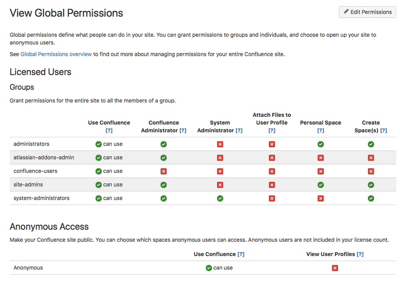
Task: Click confluence-users System Administrator red cross
Action: pos(220,171)
